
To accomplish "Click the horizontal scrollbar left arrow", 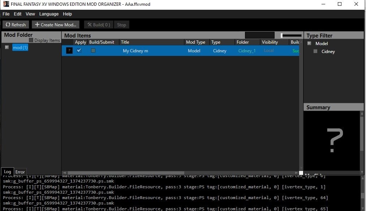I will click(x=64, y=173).
